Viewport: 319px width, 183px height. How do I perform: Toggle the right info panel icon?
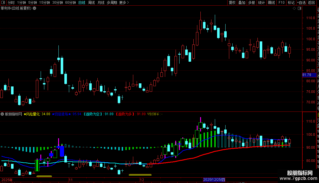pos(300,8)
